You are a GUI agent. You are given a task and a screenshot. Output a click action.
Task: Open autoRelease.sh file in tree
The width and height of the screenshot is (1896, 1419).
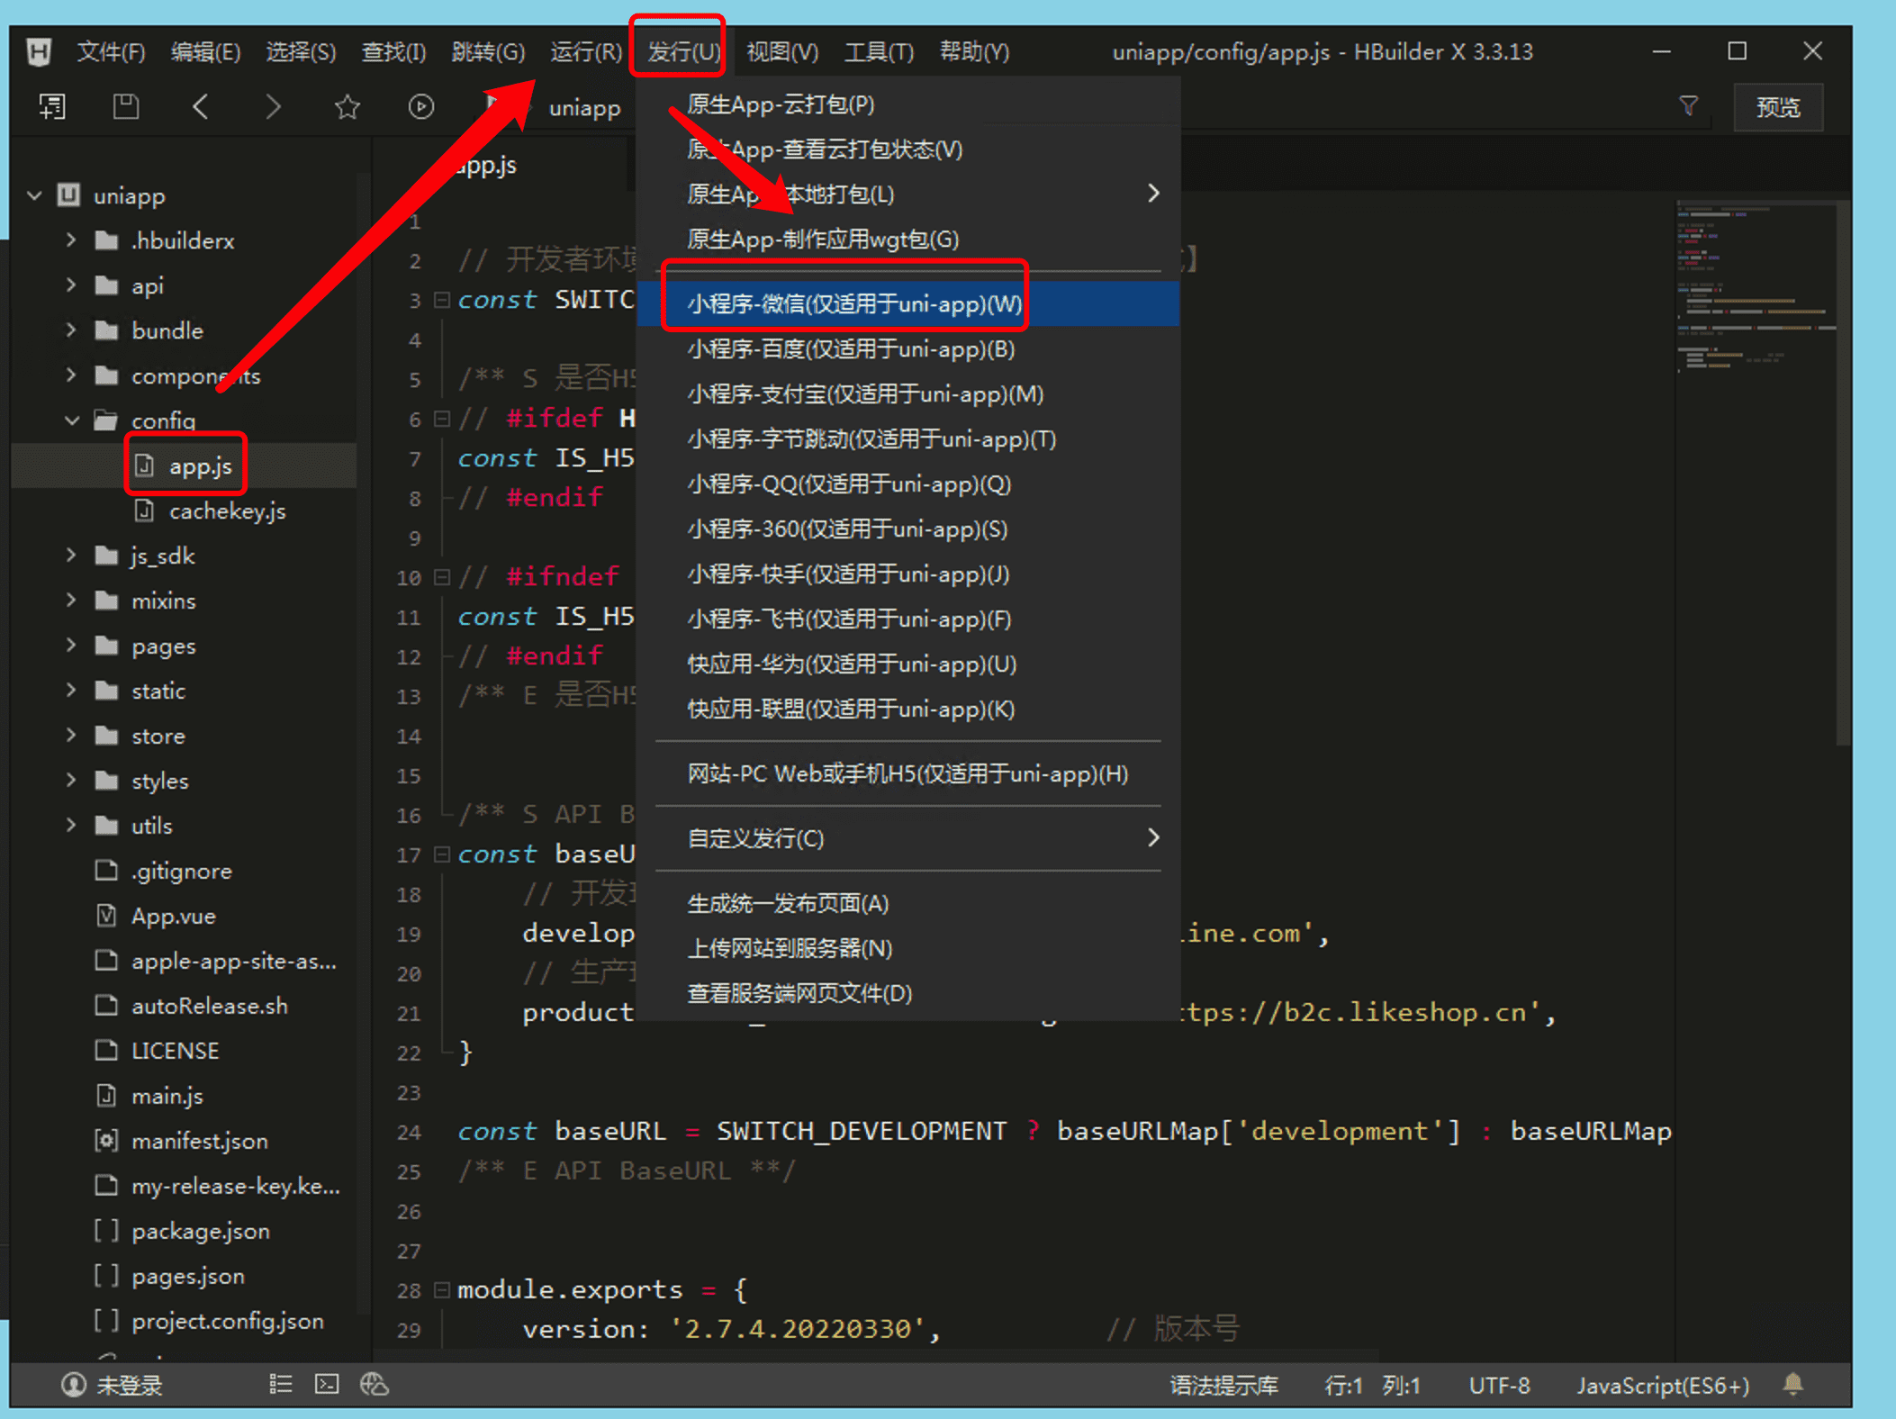tap(209, 1006)
